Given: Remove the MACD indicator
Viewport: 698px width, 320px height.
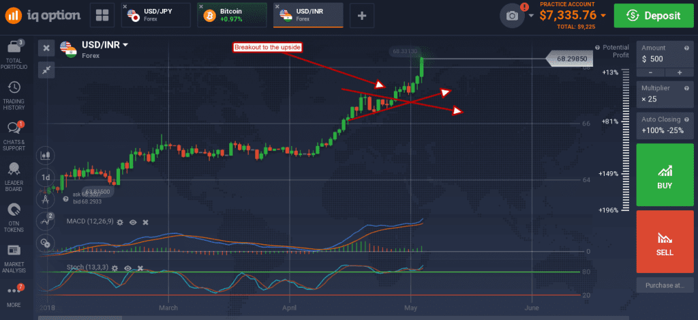Looking at the screenshot, I should [145, 222].
